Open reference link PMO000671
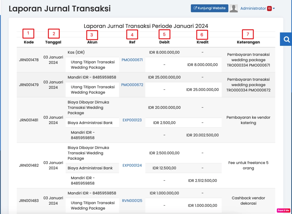The width and height of the screenshot is (292, 214). tap(132, 60)
